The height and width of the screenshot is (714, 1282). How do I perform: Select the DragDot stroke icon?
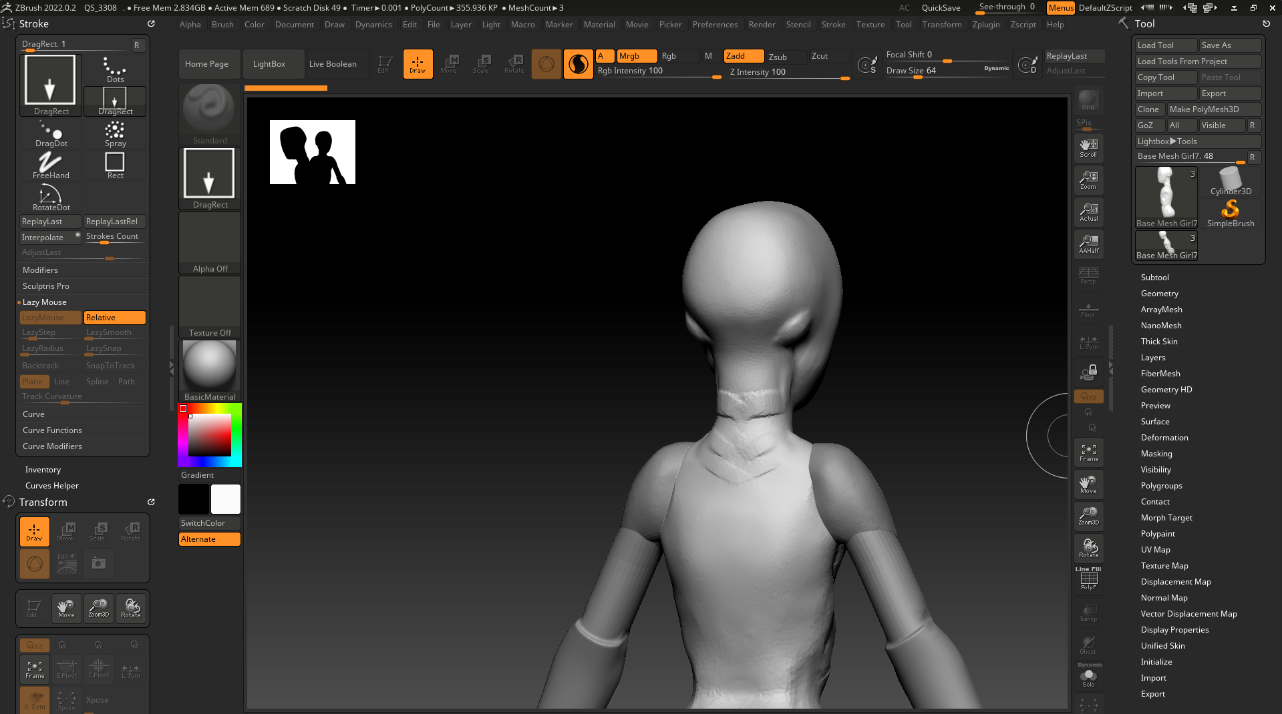[x=51, y=132]
